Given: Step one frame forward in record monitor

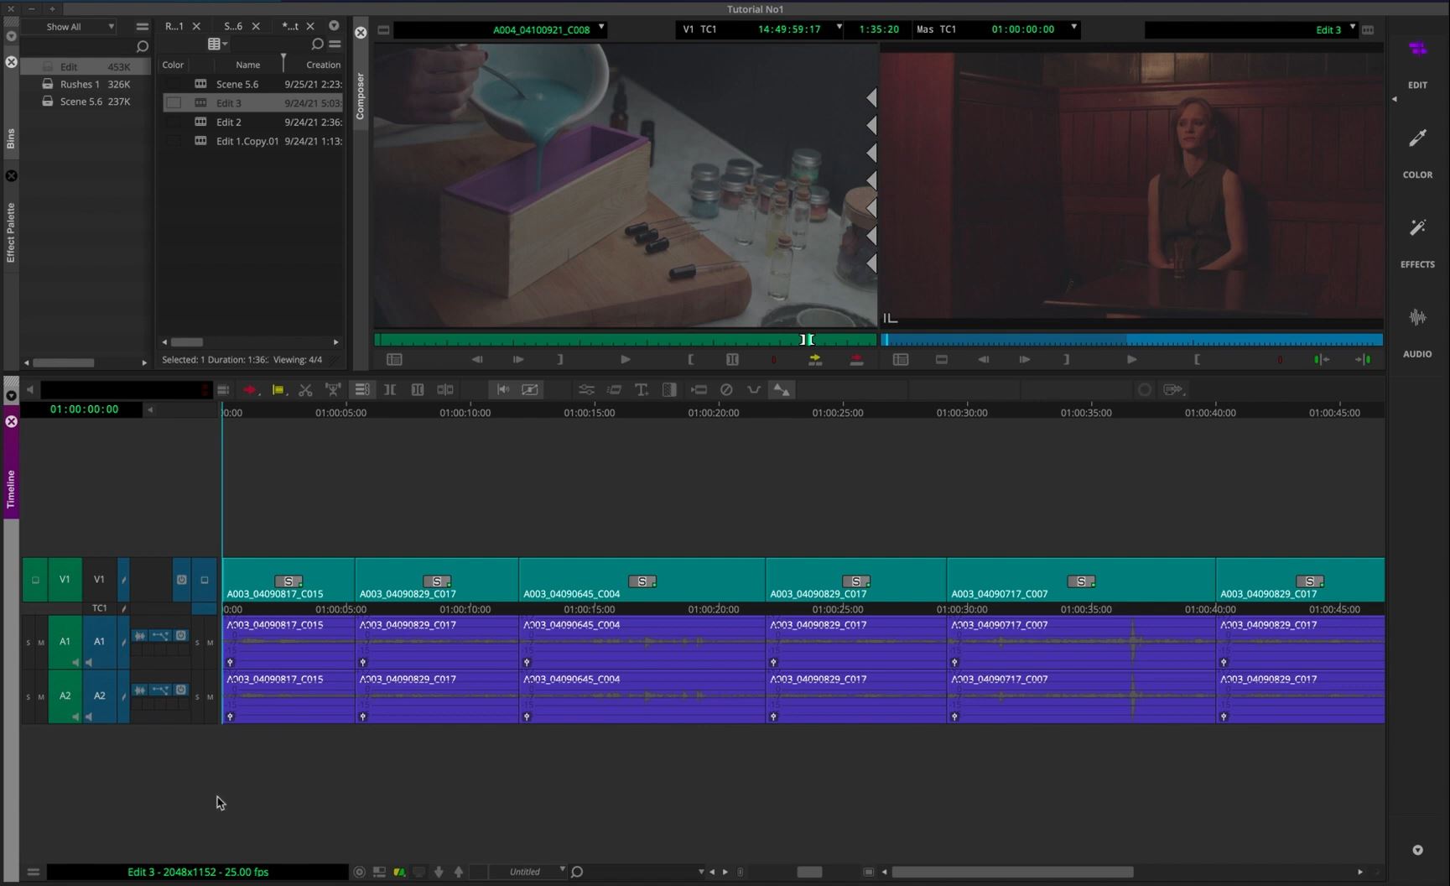Looking at the screenshot, I should click(1025, 359).
